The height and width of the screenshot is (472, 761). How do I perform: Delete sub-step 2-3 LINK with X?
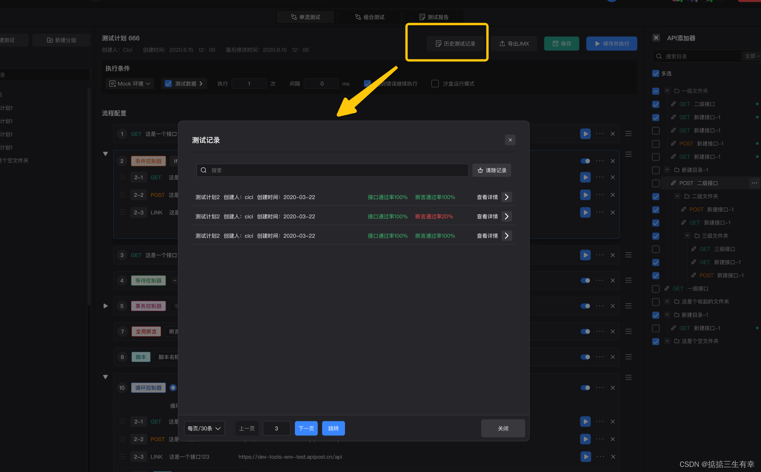[x=613, y=213]
